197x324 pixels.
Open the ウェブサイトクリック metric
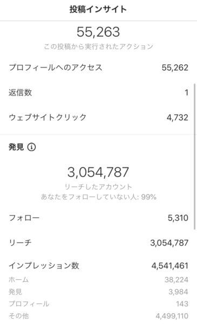tap(98, 117)
